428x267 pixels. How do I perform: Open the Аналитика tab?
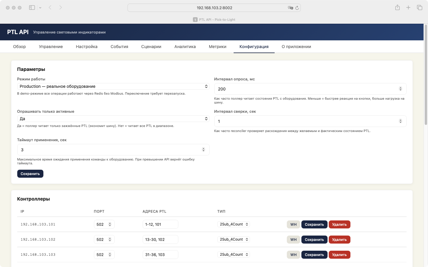point(185,47)
